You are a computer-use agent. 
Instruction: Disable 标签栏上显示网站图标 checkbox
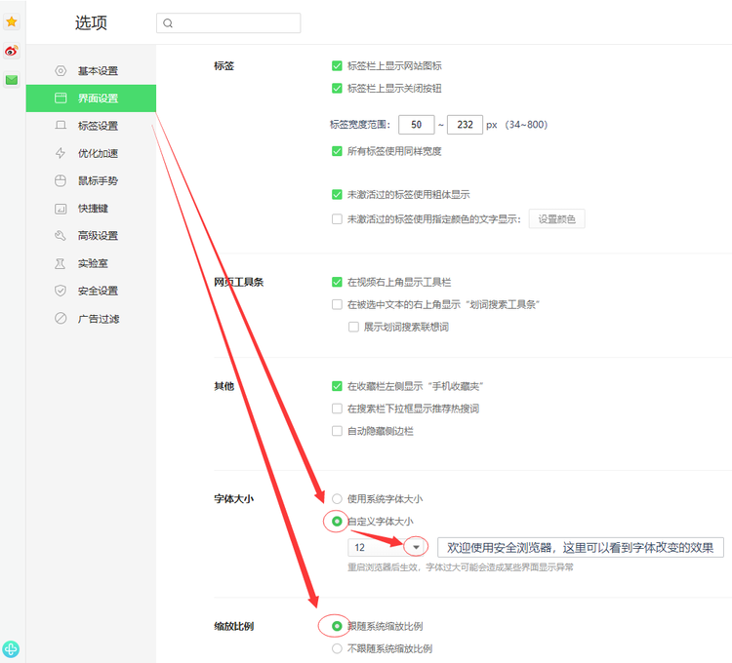pyautogui.click(x=337, y=66)
